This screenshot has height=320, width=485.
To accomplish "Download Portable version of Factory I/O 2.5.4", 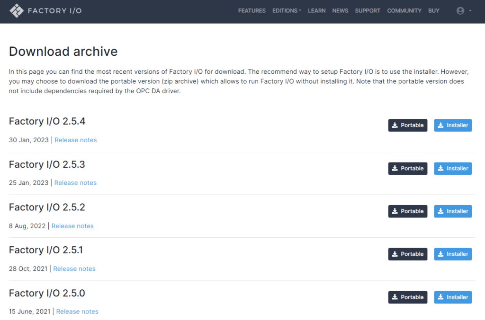I will 408,125.
